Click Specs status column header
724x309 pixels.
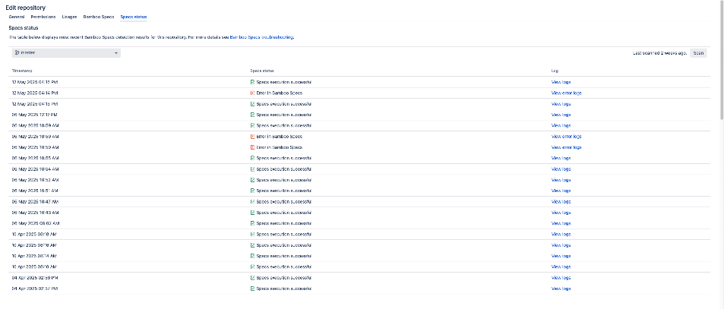coord(262,71)
